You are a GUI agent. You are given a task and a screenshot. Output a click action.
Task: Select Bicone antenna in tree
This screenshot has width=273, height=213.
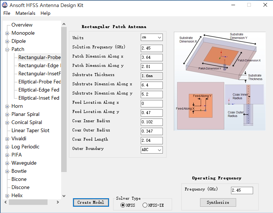19,179
